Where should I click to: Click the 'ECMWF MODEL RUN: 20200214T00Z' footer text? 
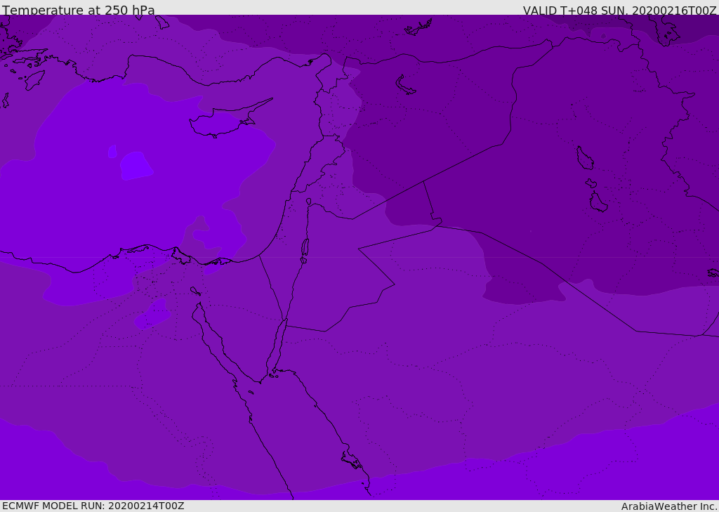point(93,506)
